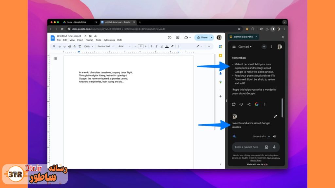Click the share response icon in Gemini
This screenshot has height=188, width=335.
coord(249,104)
